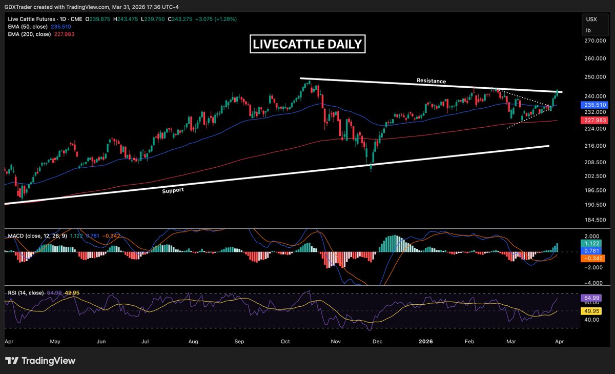Click the LIVECATTLE DAILY title box
Image resolution: width=615 pixels, height=374 pixels.
pyautogui.click(x=307, y=45)
